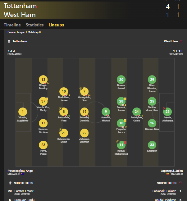Click Udogie's number 13 player circle
Viewport: 187px width, 201px height.
(43, 80)
